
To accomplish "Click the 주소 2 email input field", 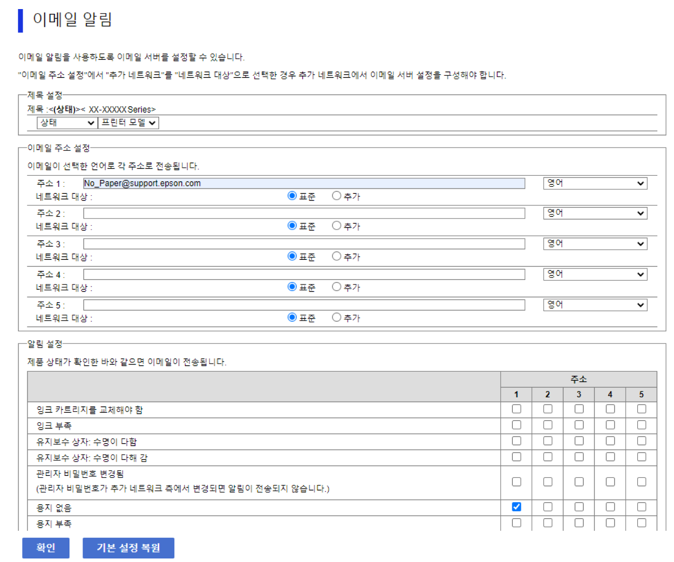I will coord(304,214).
